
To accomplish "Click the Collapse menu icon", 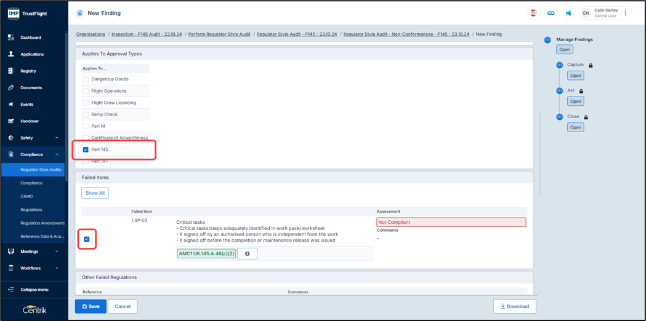I will coord(10,290).
